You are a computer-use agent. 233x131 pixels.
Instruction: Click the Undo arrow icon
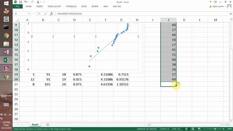click(x=25, y=2)
